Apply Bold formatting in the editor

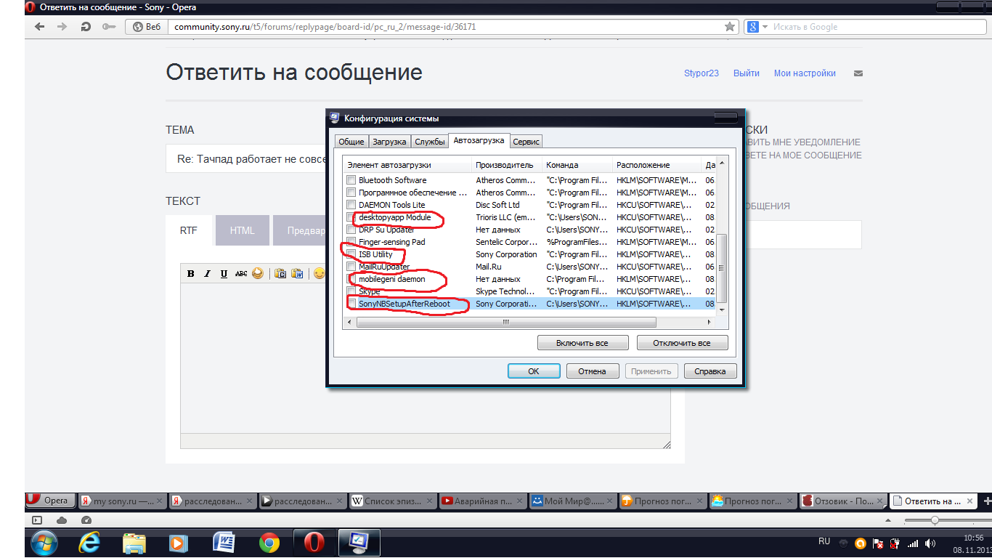[191, 274]
